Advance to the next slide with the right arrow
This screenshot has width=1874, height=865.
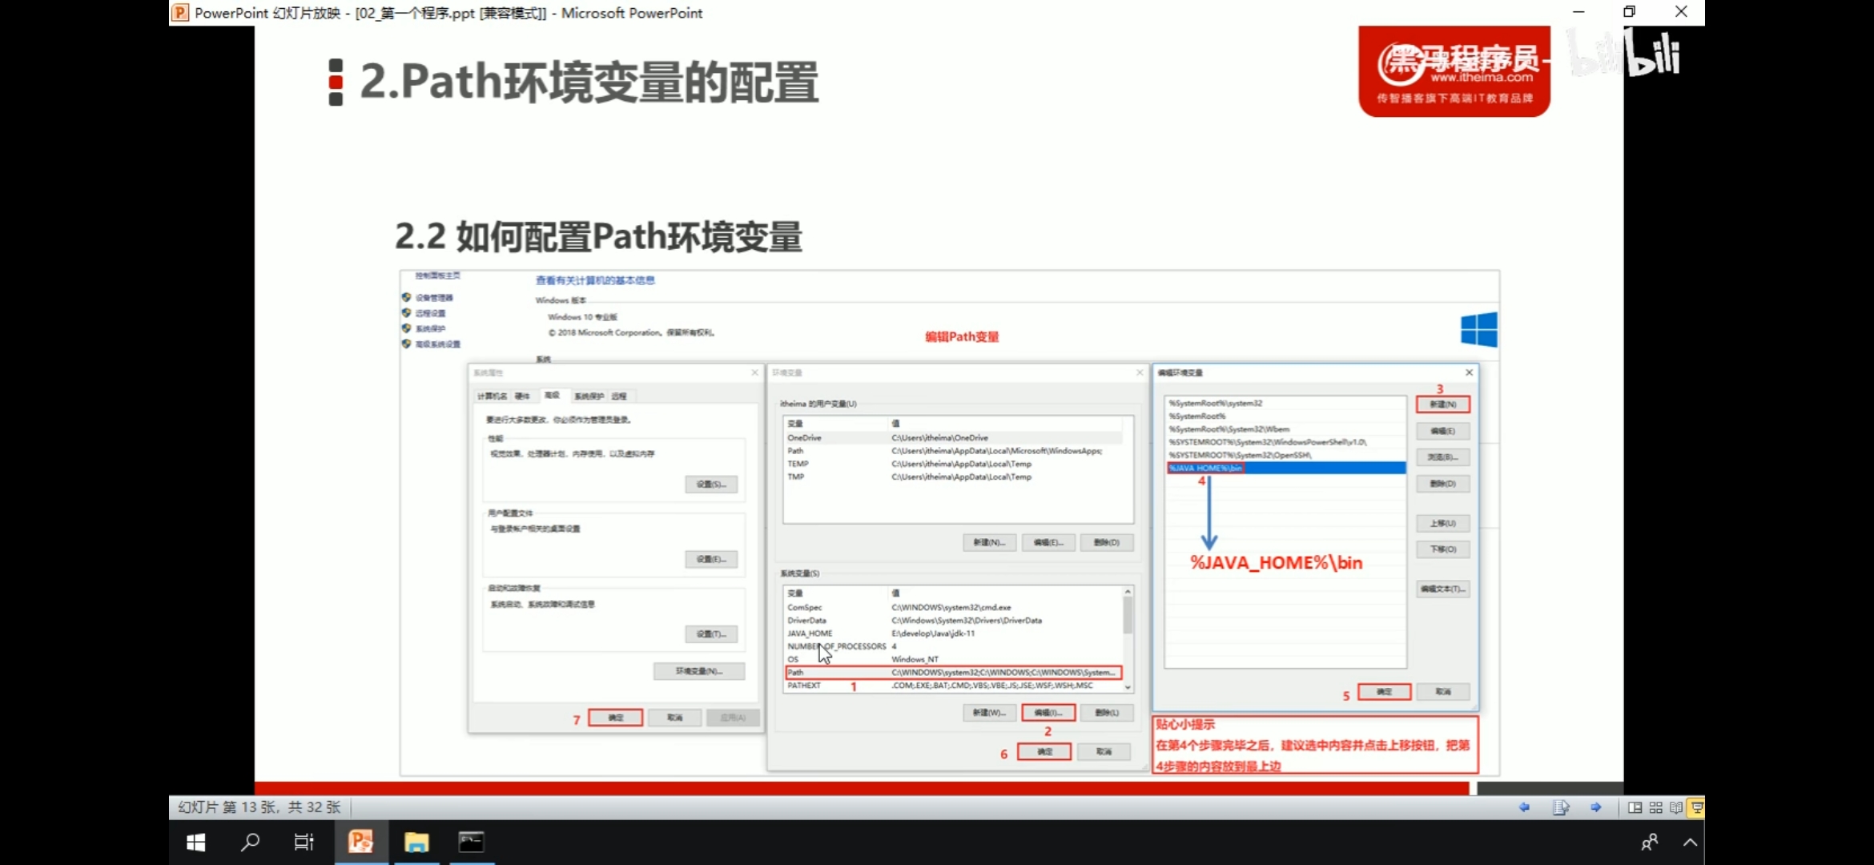[x=1596, y=807]
